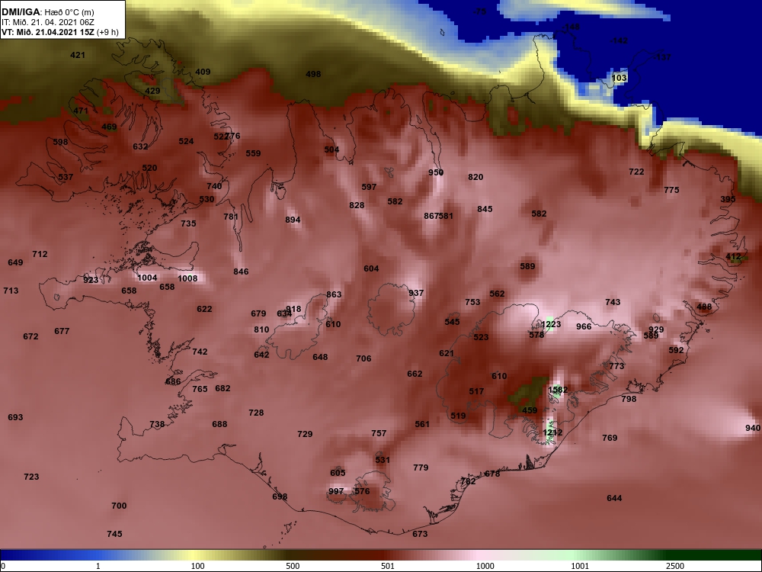The image size is (762, 572).
Task: Click the map value 729
Action: (x=305, y=434)
